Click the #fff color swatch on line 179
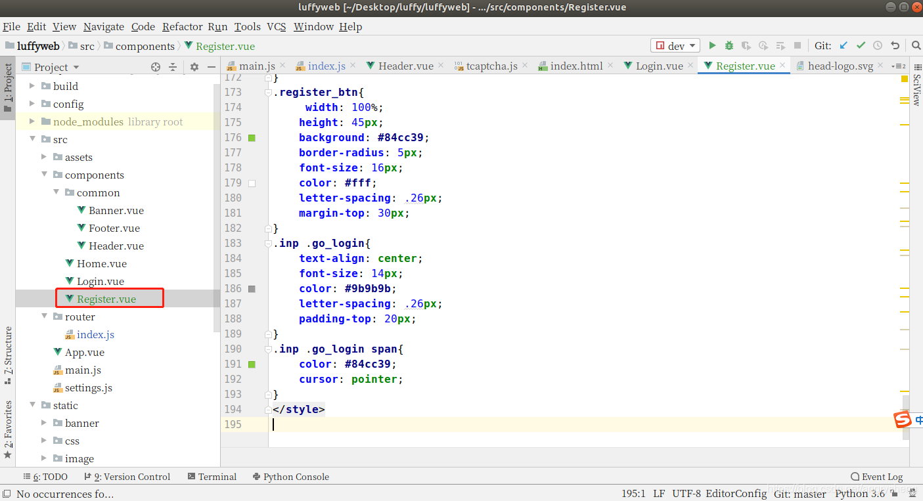Image resolution: width=923 pixels, height=501 pixels. point(252,183)
